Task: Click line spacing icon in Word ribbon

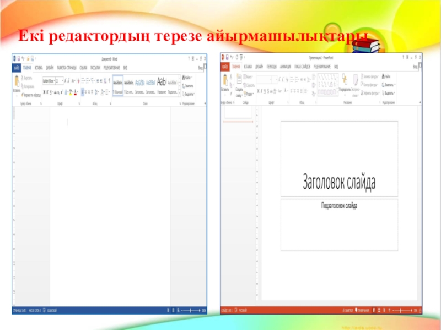Action: 96,92
